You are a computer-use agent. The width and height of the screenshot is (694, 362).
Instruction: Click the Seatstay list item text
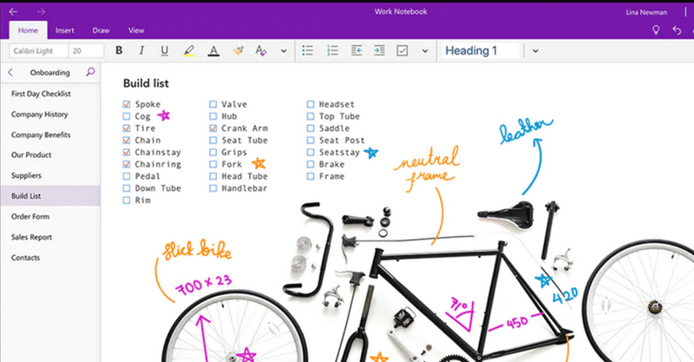click(339, 152)
